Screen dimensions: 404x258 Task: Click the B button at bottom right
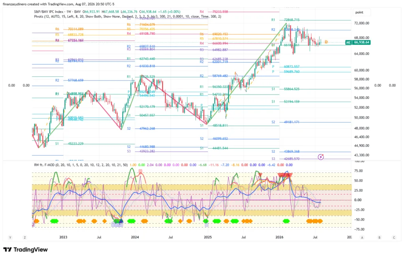coord(379,238)
